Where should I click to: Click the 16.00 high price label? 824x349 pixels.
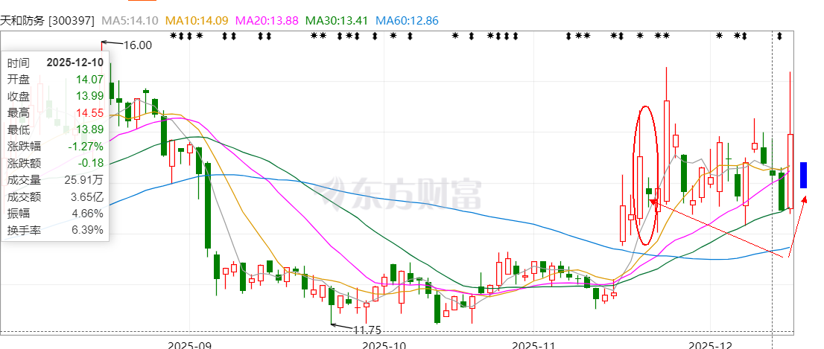pyautogui.click(x=138, y=45)
